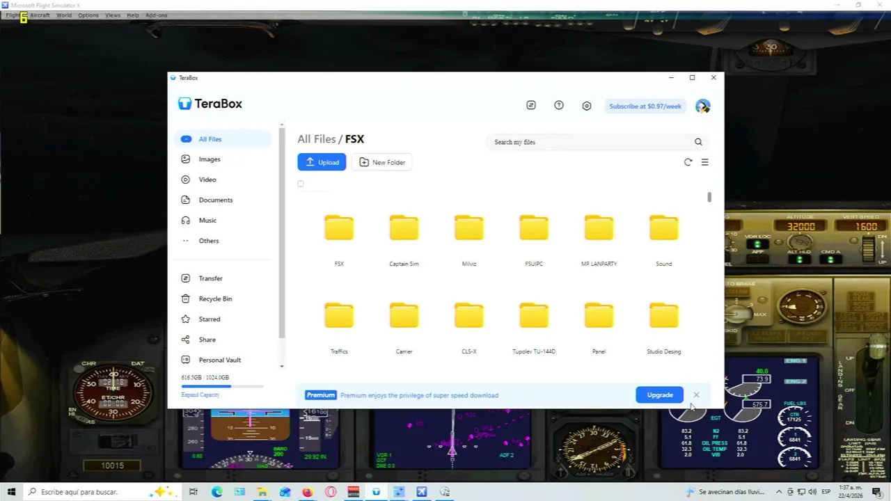Open Personal Vault in sidebar
The height and width of the screenshot is (501, 891).
click(223, 360)
